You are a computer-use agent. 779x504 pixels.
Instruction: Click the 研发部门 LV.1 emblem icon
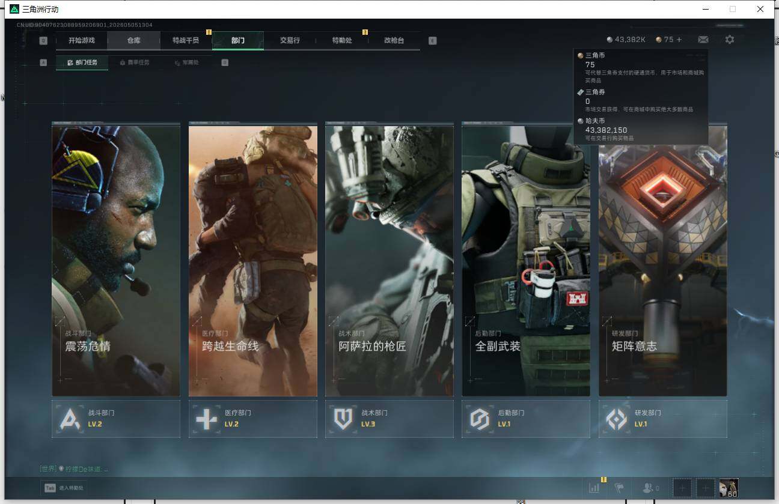(x=617, y=419)
